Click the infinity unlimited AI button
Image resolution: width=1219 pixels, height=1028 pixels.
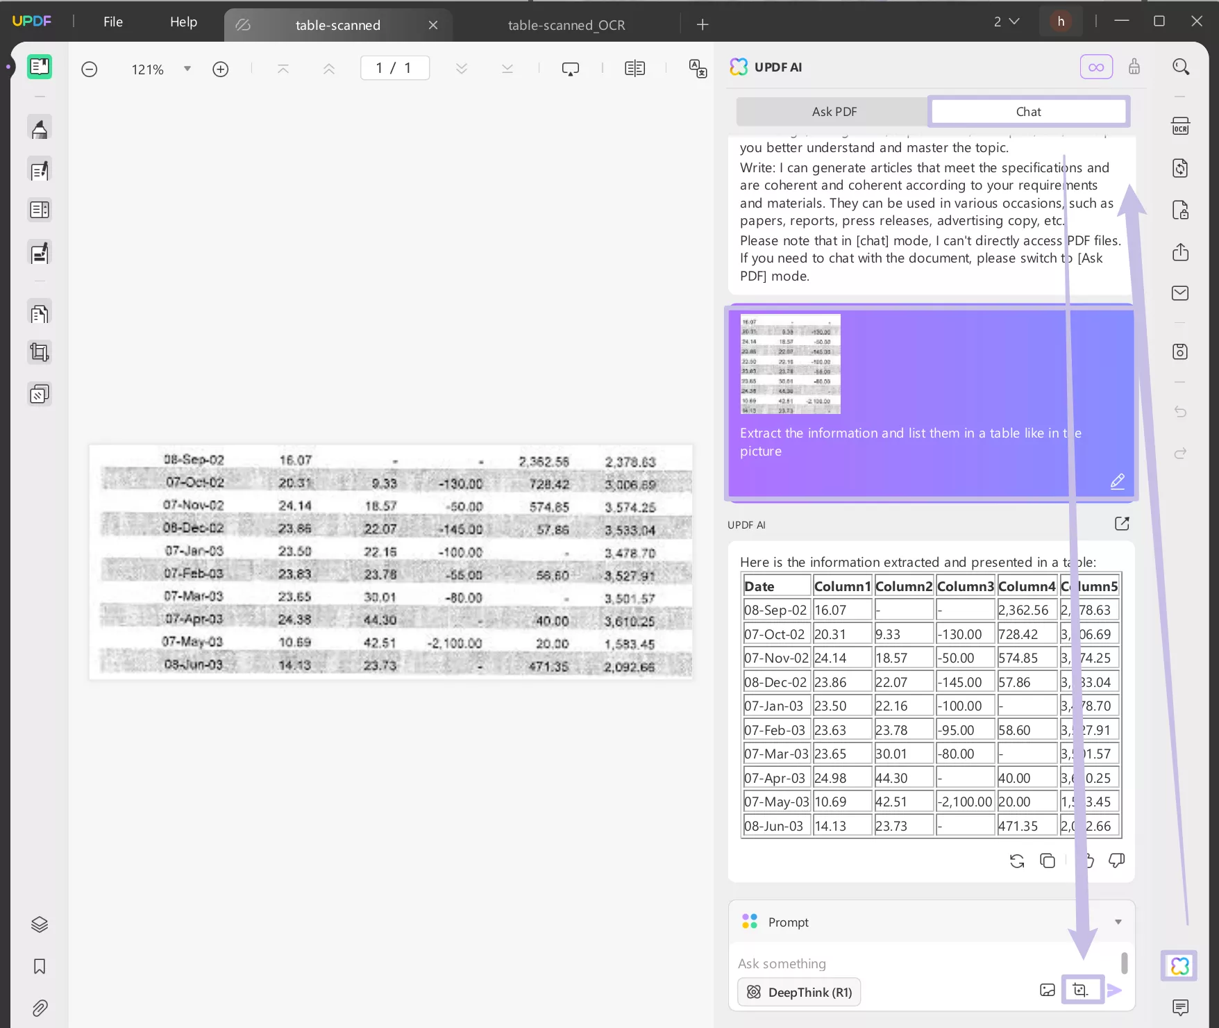pyautogui.click(x=1097, y=67)
